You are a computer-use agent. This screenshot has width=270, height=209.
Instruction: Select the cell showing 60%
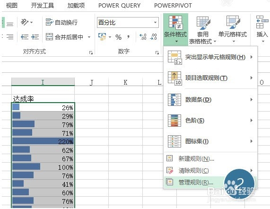tap(43, 192)
